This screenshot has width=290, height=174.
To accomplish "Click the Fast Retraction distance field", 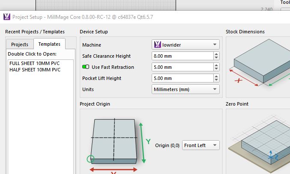I will [182, 67].
